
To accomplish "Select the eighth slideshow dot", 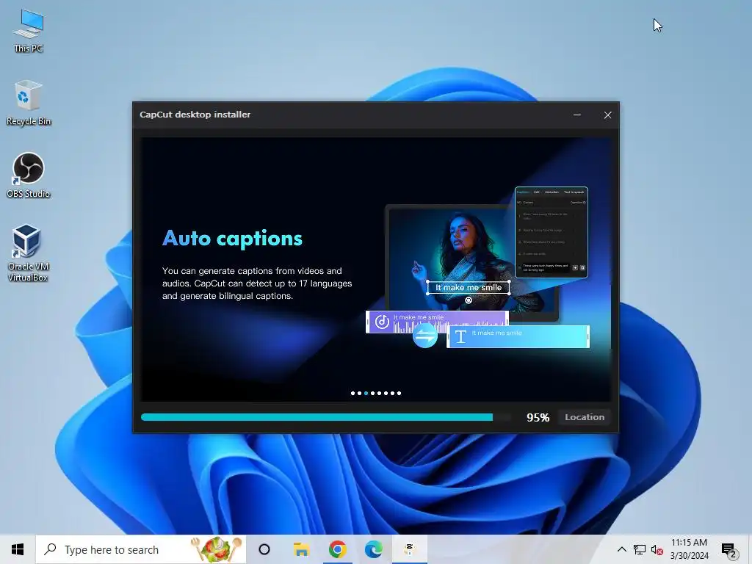I will tap(399, 394).
